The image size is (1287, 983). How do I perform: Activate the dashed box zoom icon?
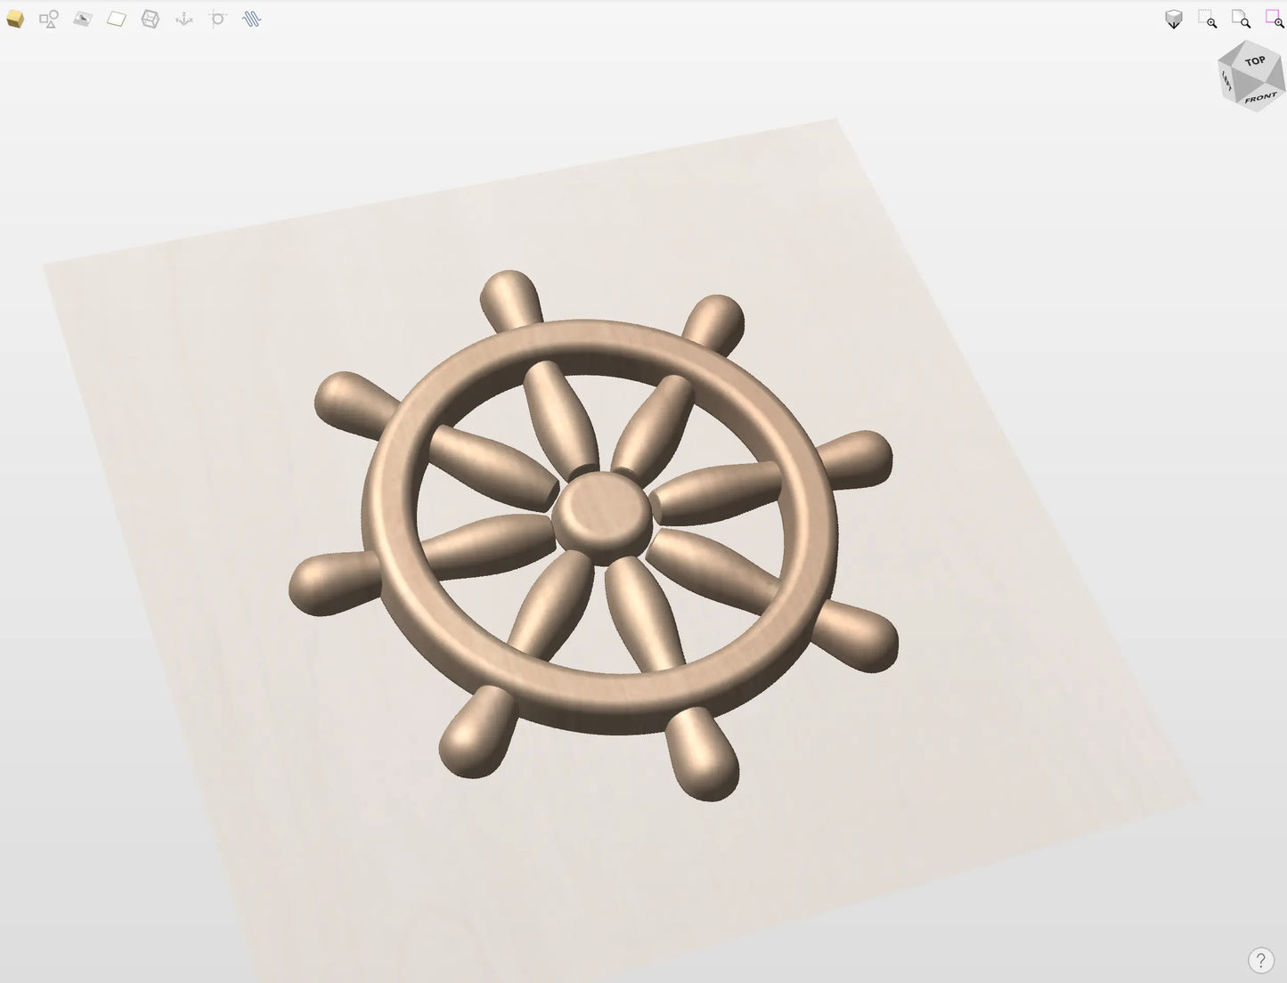coord(1208,20)
